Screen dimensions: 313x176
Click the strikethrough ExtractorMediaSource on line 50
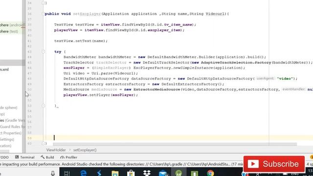tap(156, 89)
